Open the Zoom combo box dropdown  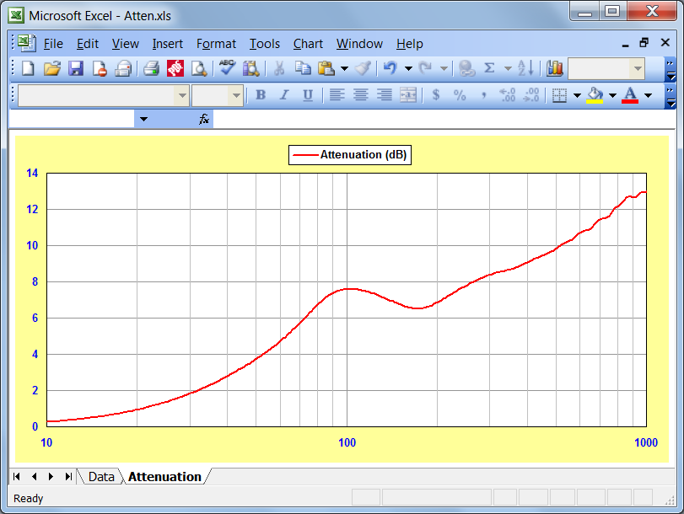tap(638, 68)
